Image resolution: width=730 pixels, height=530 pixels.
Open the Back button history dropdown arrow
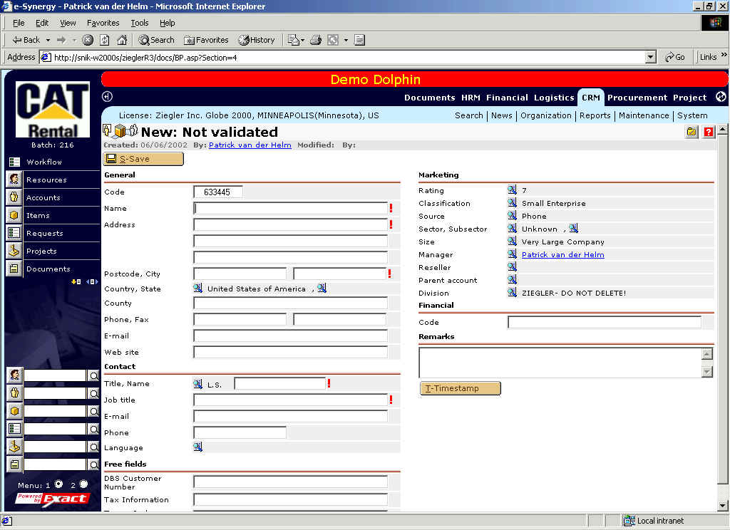tap(48, 40)
